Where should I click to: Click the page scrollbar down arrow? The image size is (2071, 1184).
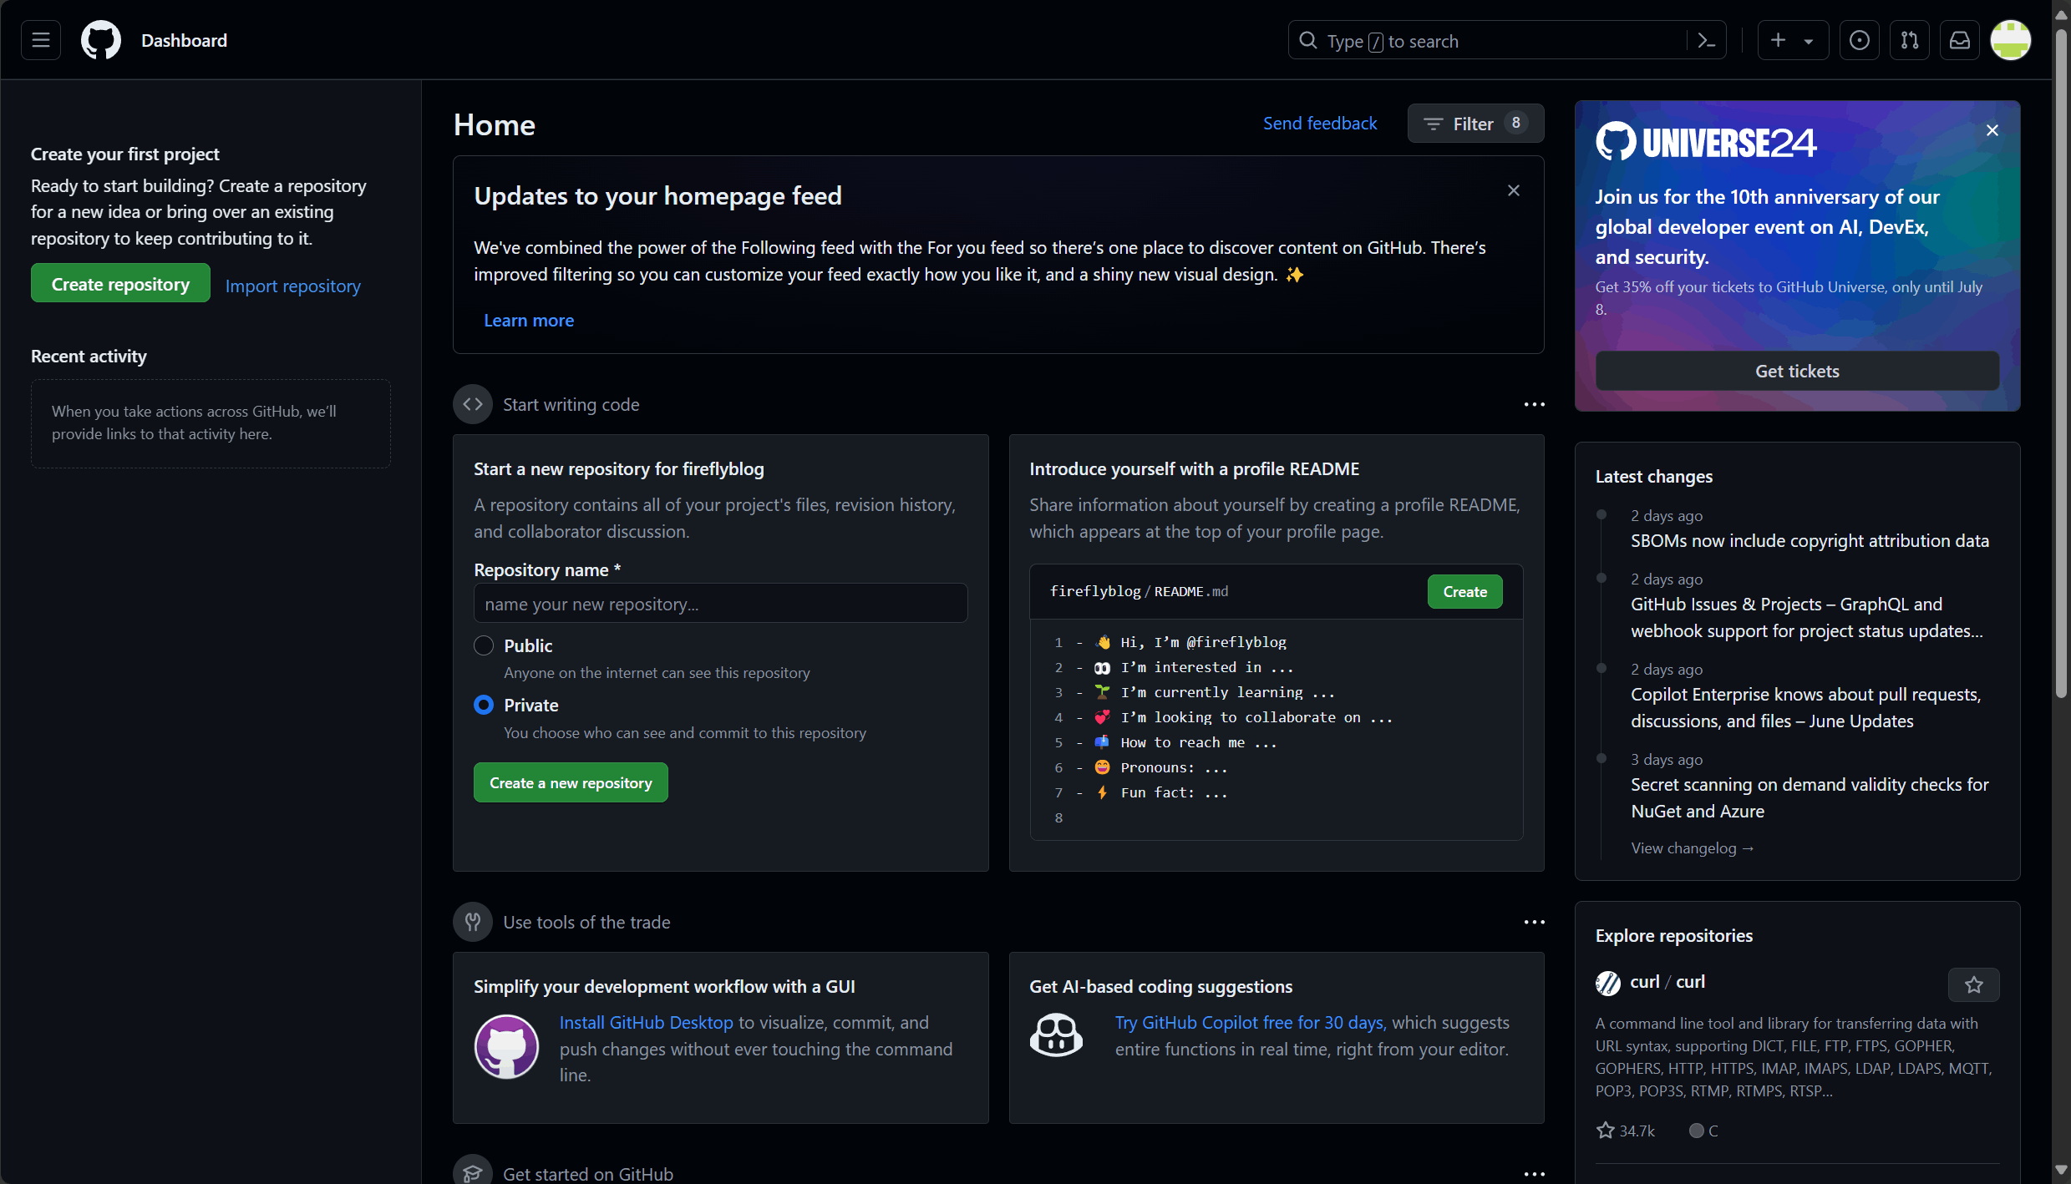[x=2061, y=1171]
